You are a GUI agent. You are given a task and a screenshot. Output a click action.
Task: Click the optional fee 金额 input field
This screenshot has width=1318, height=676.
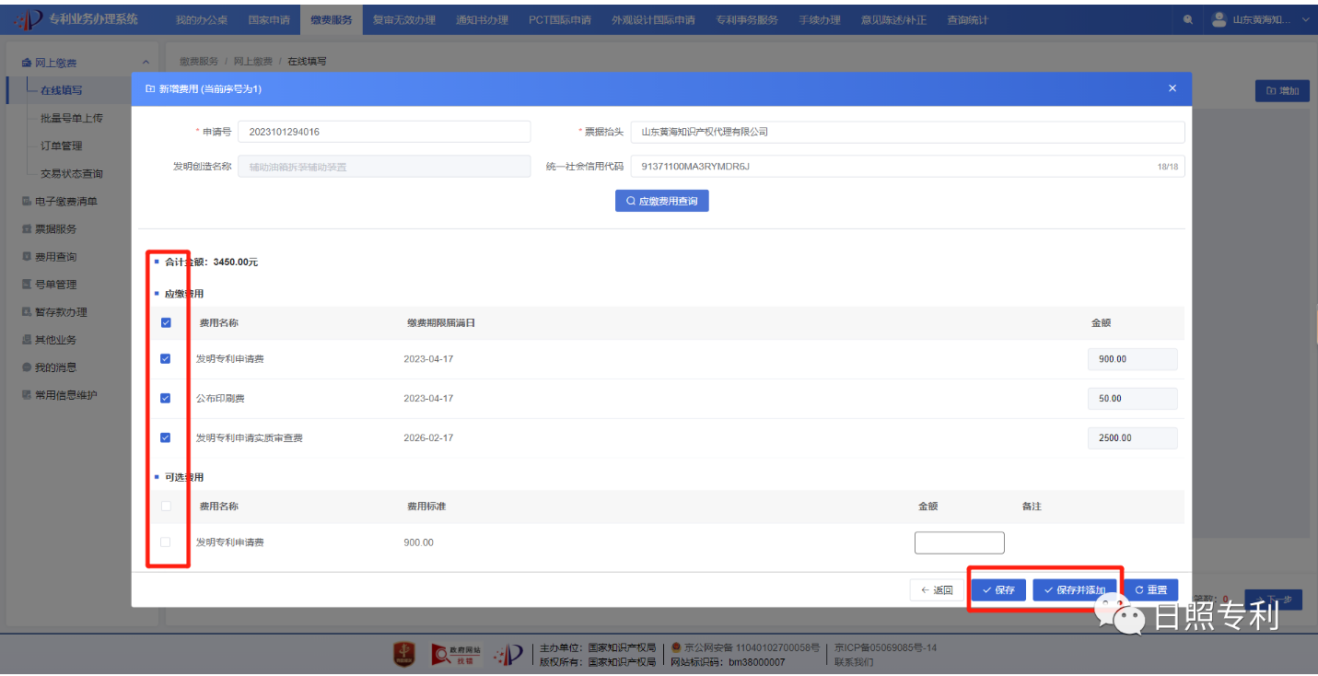click(959, 542)
